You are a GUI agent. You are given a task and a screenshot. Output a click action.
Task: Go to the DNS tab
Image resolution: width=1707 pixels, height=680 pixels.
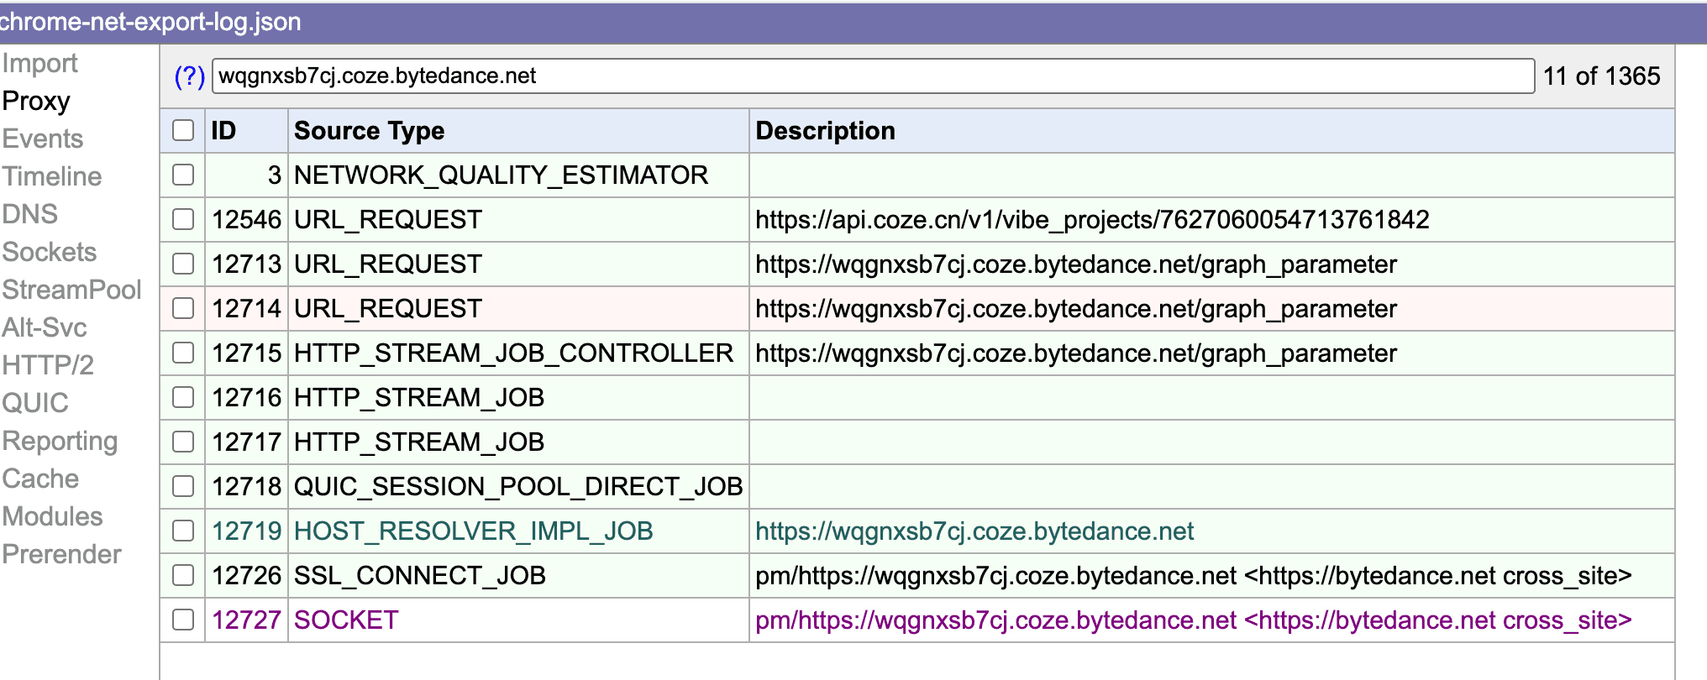(x=29, y=214)
